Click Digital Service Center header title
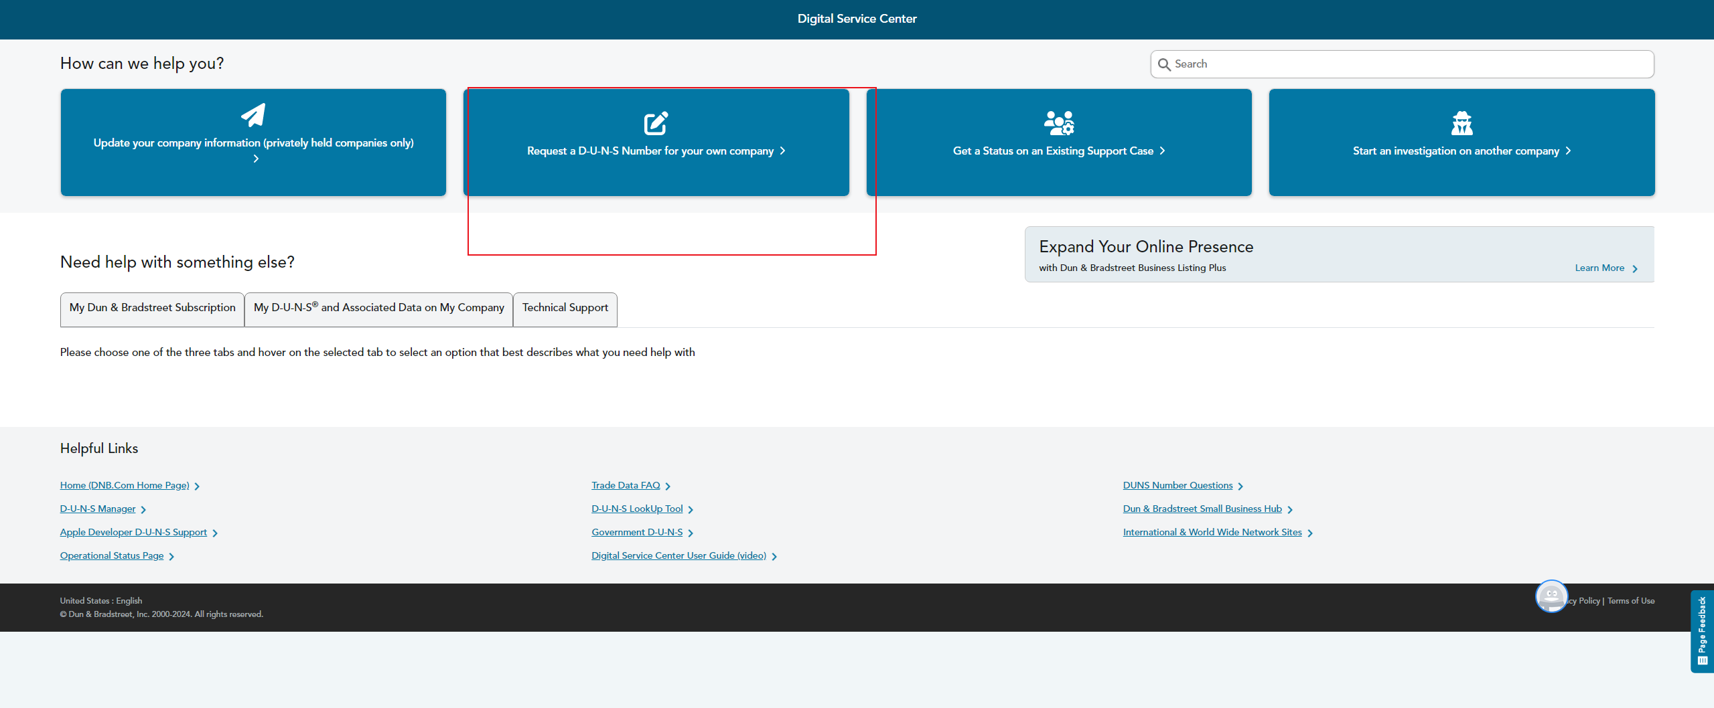 [x=857, y=19]
